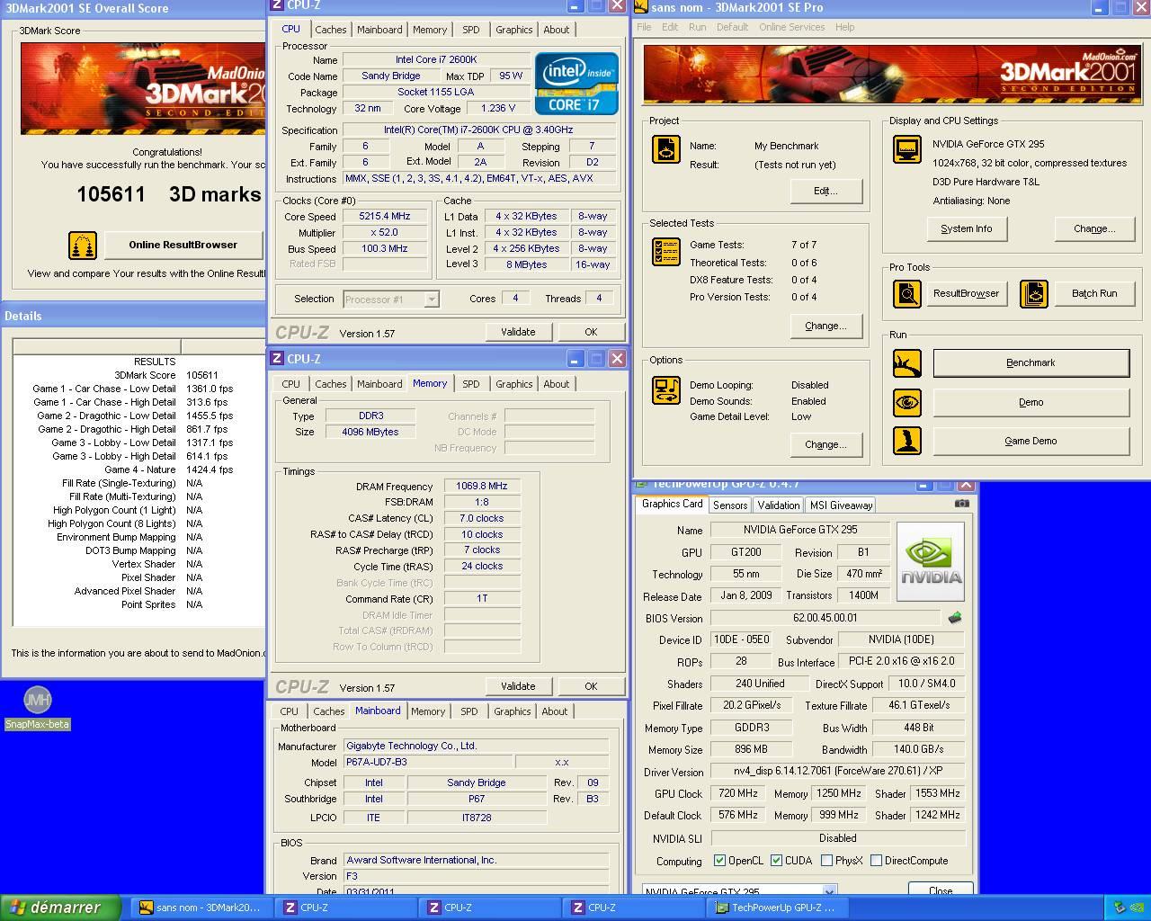This screenshot has width=1151, height=921.
Task: Click the NVIDIA logo in GPU-Z
Action: pyautogui.click(x=931, y=562)
